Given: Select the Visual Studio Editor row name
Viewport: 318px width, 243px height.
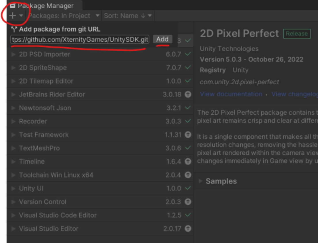Looking at the screenshot, I should (x=49, y=229).
